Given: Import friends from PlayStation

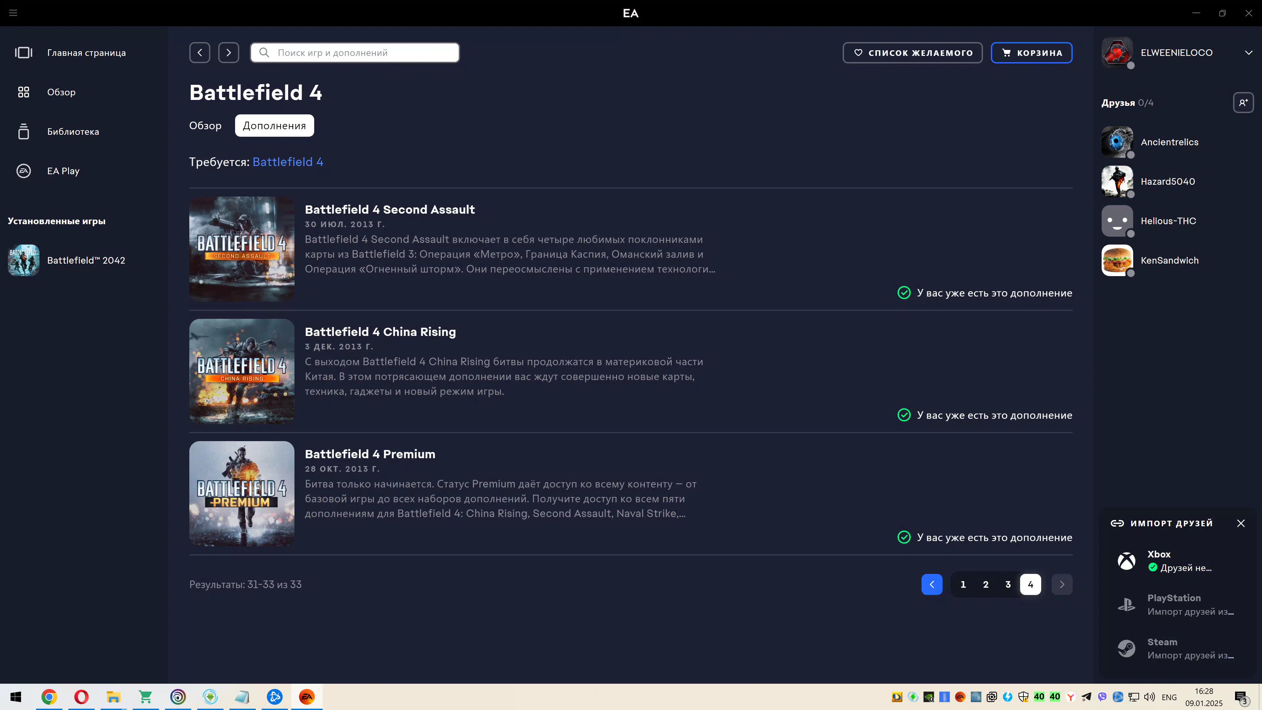Looking at the screenshot, I should [x=1177, y=605].
